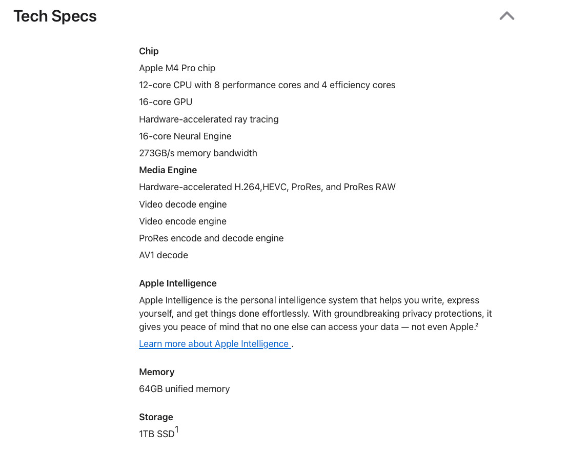Click '273GB/s memory bandwidth' text

click(x=198, y=153)
